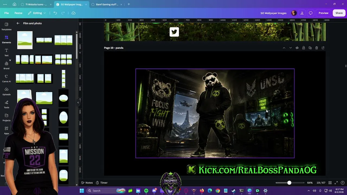The height and width of the screenshot is (195, 347).
Task: Show hidden system tray icons
Action: (x=309, y=191)
